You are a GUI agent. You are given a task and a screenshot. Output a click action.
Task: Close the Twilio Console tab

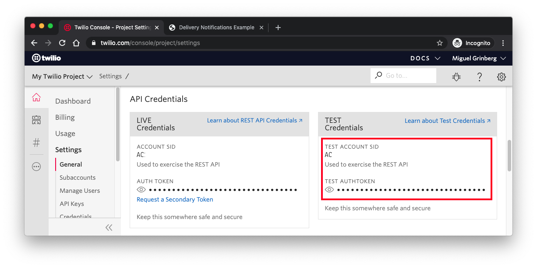157,28
